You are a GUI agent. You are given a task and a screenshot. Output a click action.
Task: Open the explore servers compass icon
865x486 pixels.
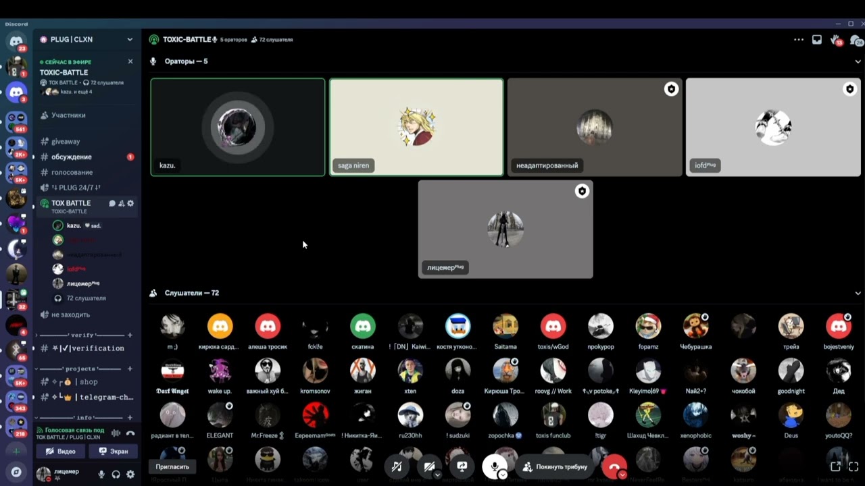tap(16, 472)
